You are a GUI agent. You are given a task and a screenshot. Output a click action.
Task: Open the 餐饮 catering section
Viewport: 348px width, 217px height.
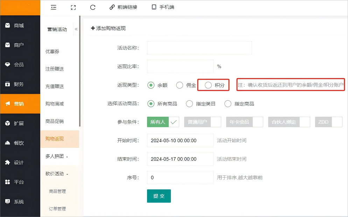pos(19,143)
